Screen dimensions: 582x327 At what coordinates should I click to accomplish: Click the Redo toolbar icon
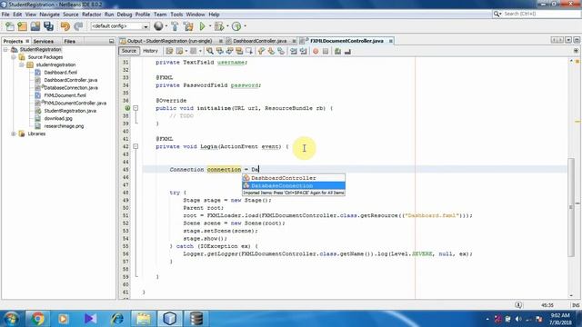(x=78, y=26)
